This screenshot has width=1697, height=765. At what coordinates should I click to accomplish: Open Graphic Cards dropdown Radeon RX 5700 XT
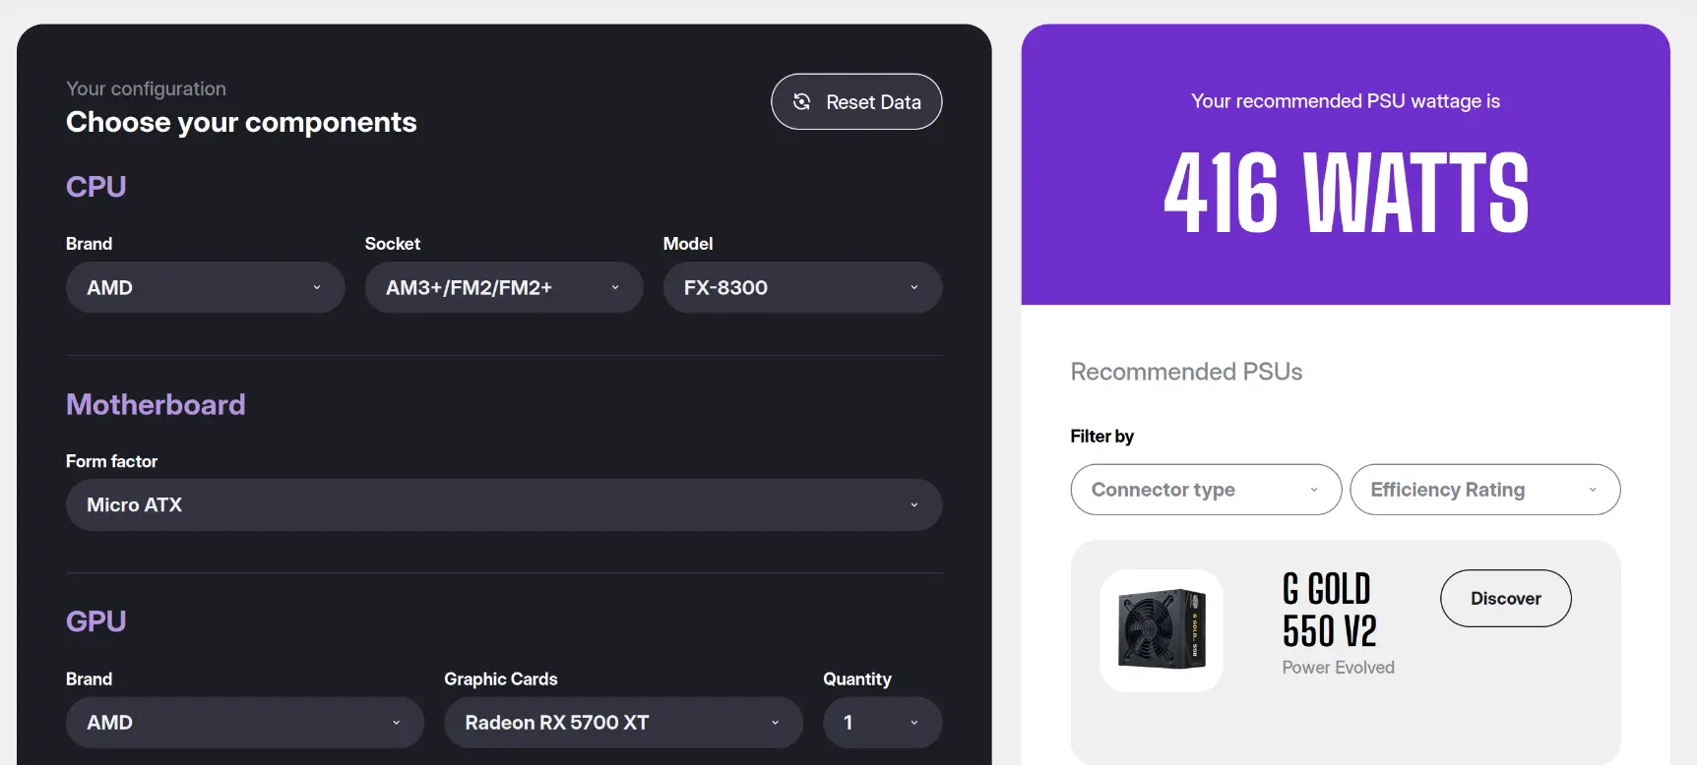coord(623,723)
